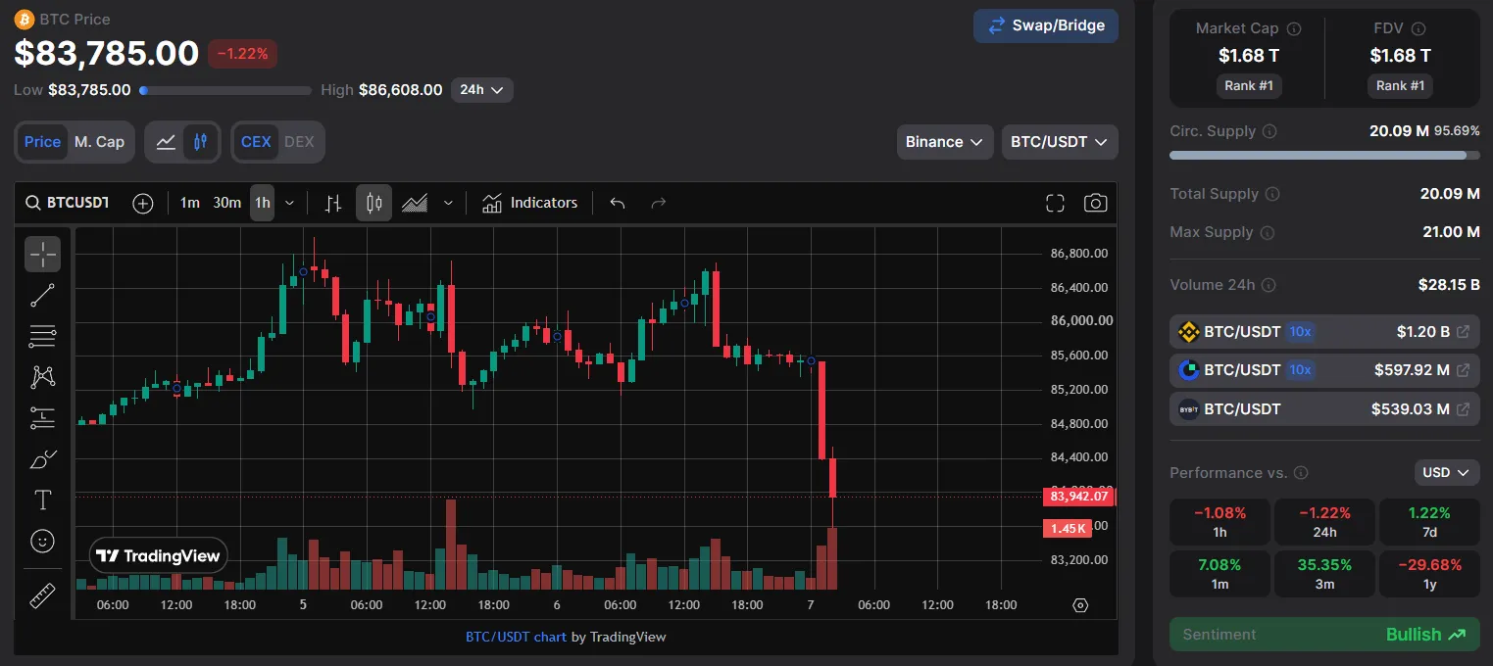Open chart settings gear near time axis
The width and height of the screenshot is (1493, 666).
pos(1080,605)
